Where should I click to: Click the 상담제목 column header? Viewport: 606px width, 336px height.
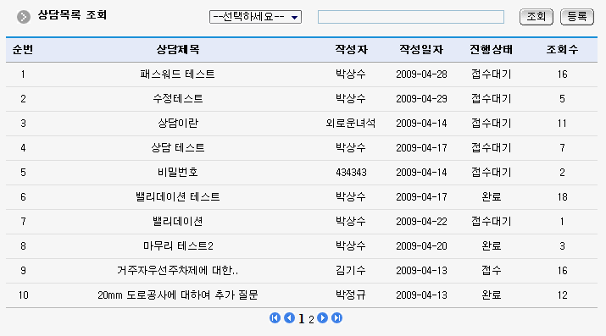[x=177, y=49]
